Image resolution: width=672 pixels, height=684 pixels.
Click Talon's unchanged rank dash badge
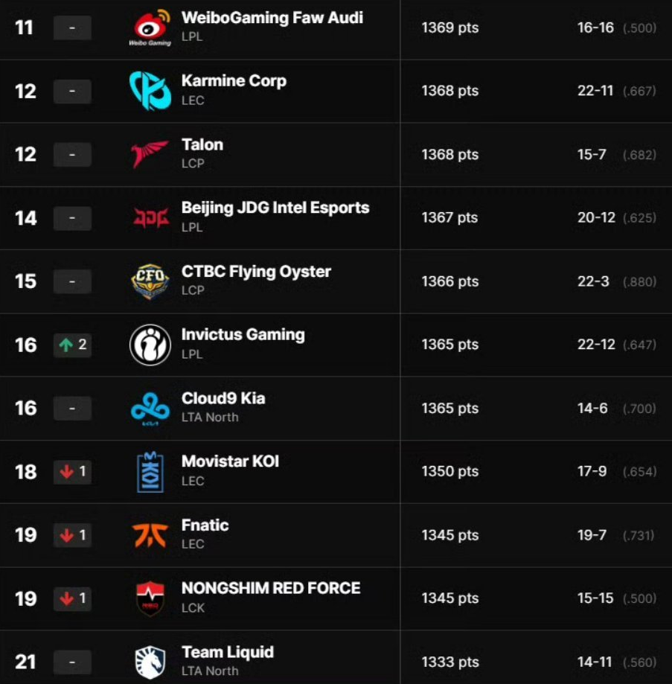coord(72,155)
